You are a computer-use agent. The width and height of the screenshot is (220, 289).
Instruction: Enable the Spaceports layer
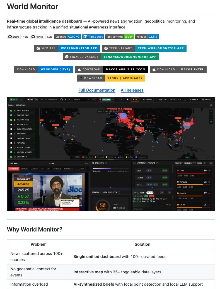(11, 134)
